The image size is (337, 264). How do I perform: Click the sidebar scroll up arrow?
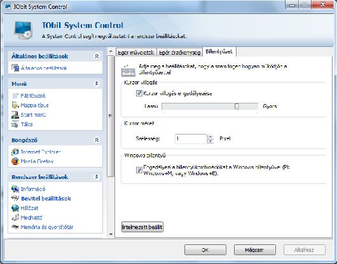111,51
